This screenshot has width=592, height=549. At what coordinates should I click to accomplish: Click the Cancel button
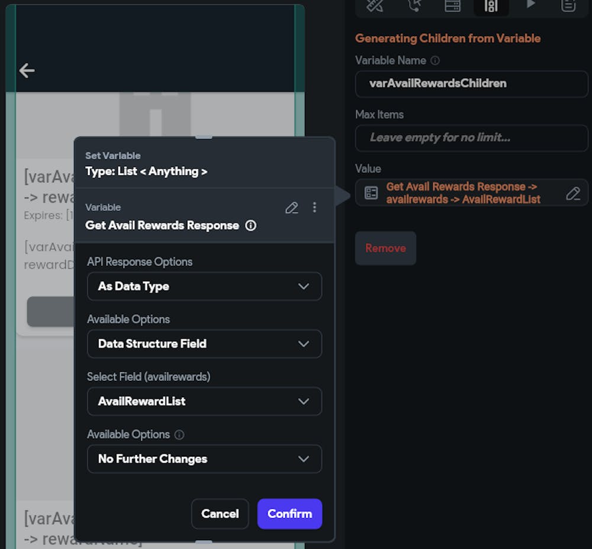220,513
